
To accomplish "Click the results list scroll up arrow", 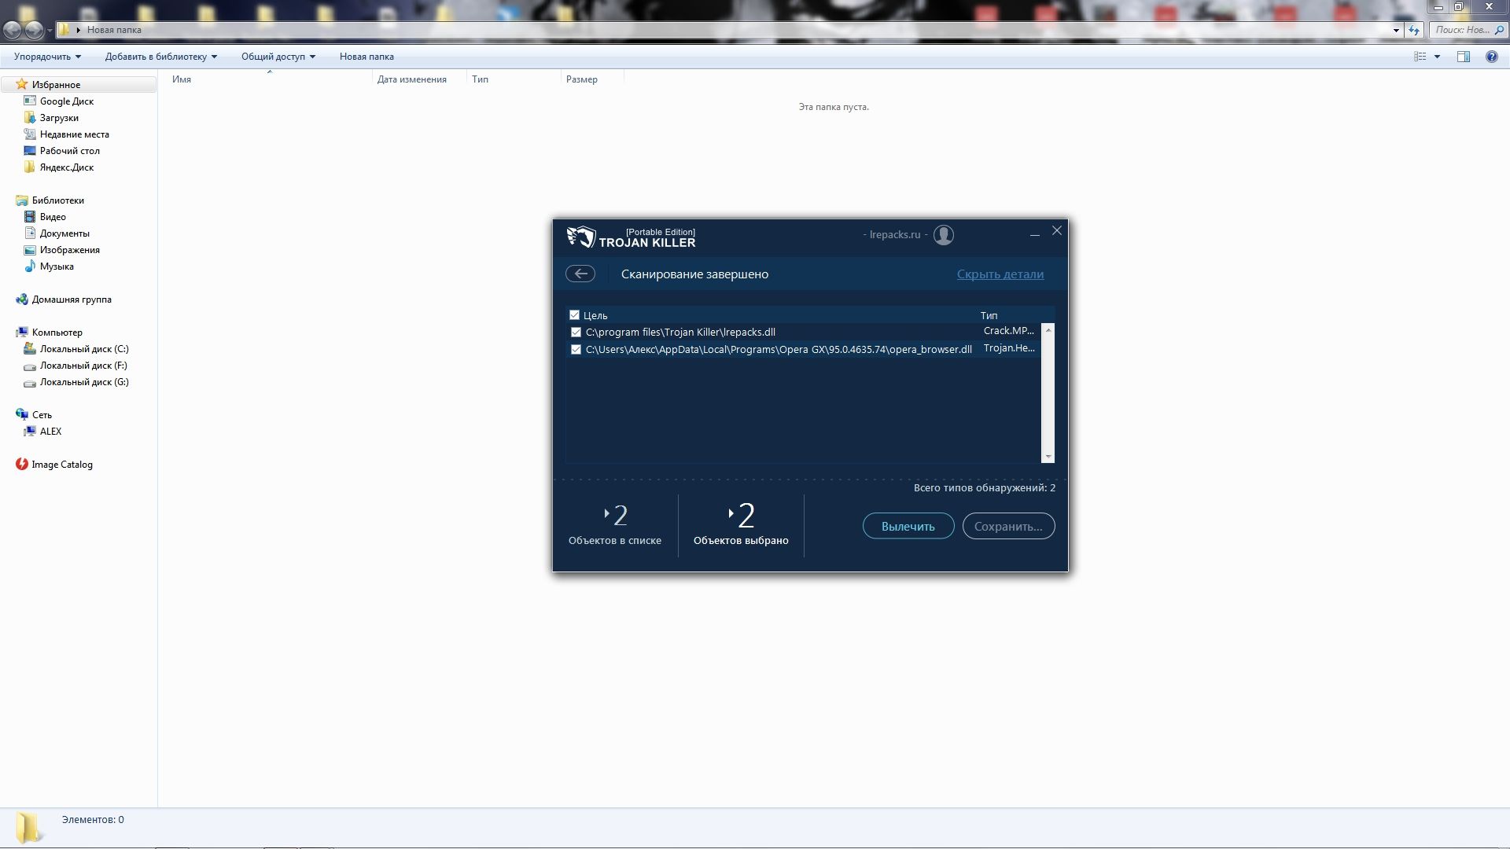I will (1048, 330).
